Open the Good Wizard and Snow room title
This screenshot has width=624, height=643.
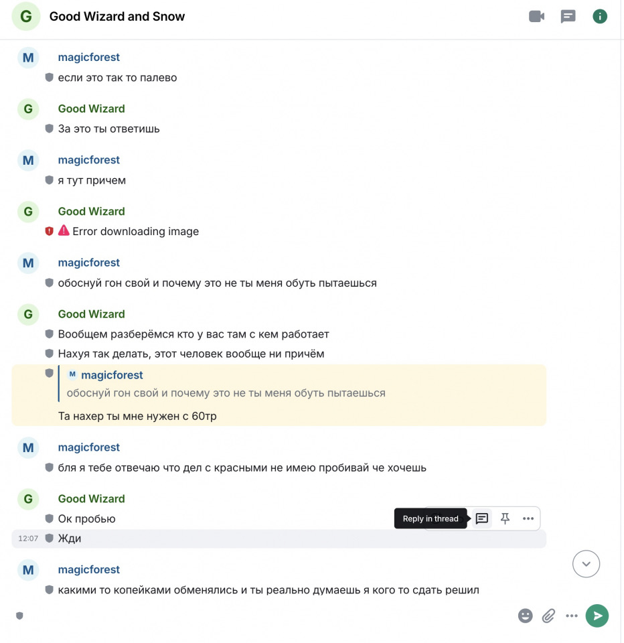(117, 16)
